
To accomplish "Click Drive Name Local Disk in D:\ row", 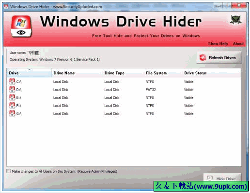I will 61,90.
